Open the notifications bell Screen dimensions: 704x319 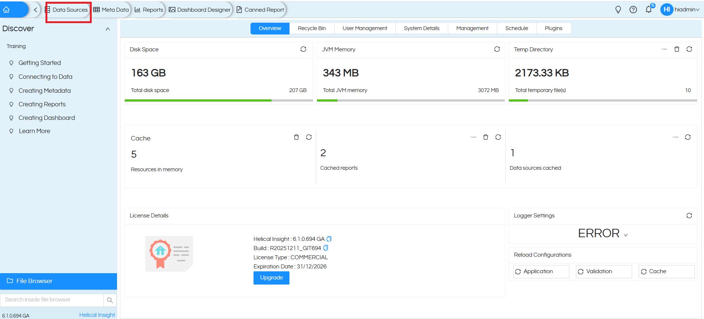click(x=649, y=9)
